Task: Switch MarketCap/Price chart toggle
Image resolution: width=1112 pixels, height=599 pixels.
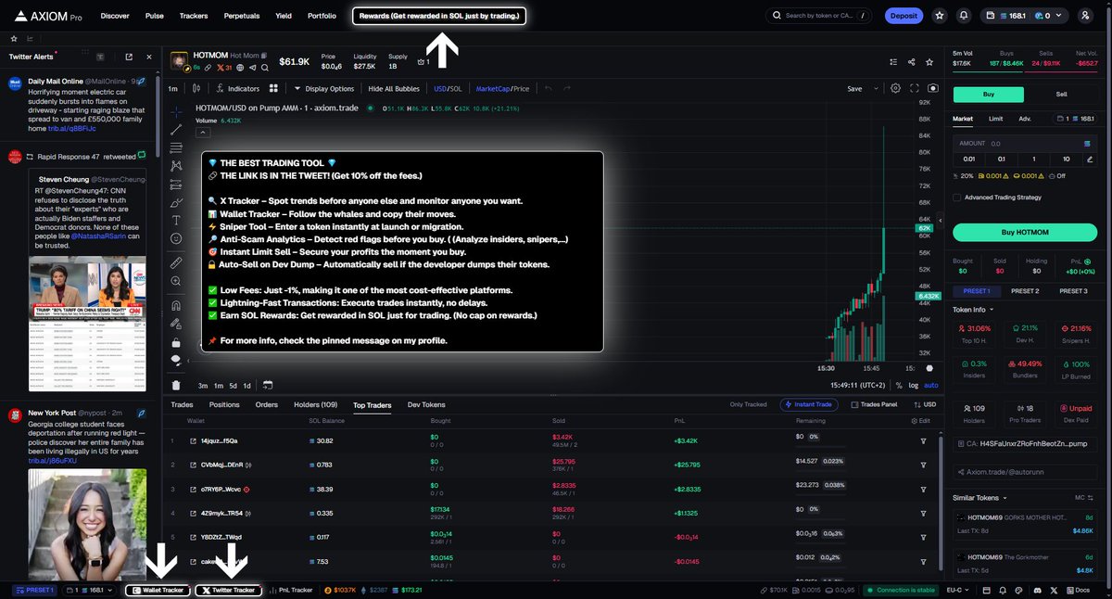Action: pyautogui.click(x=502, y=89)
